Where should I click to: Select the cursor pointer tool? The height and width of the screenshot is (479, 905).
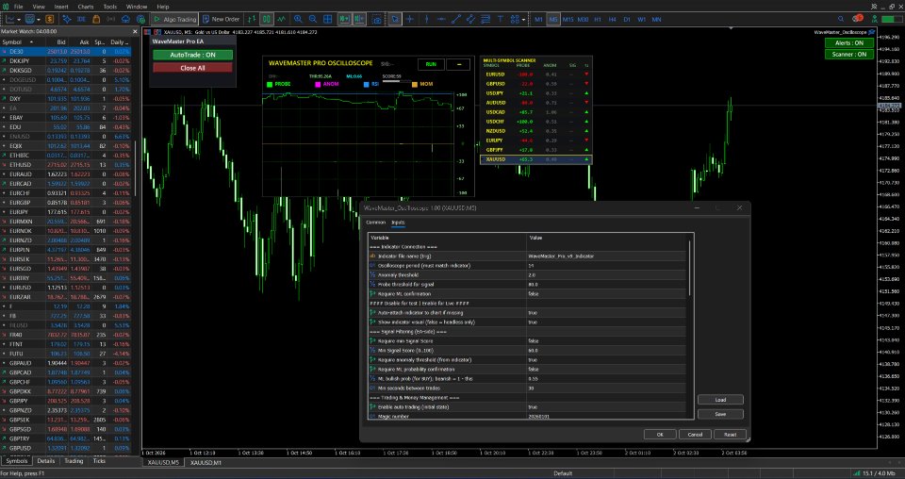[x=394, y=19]
